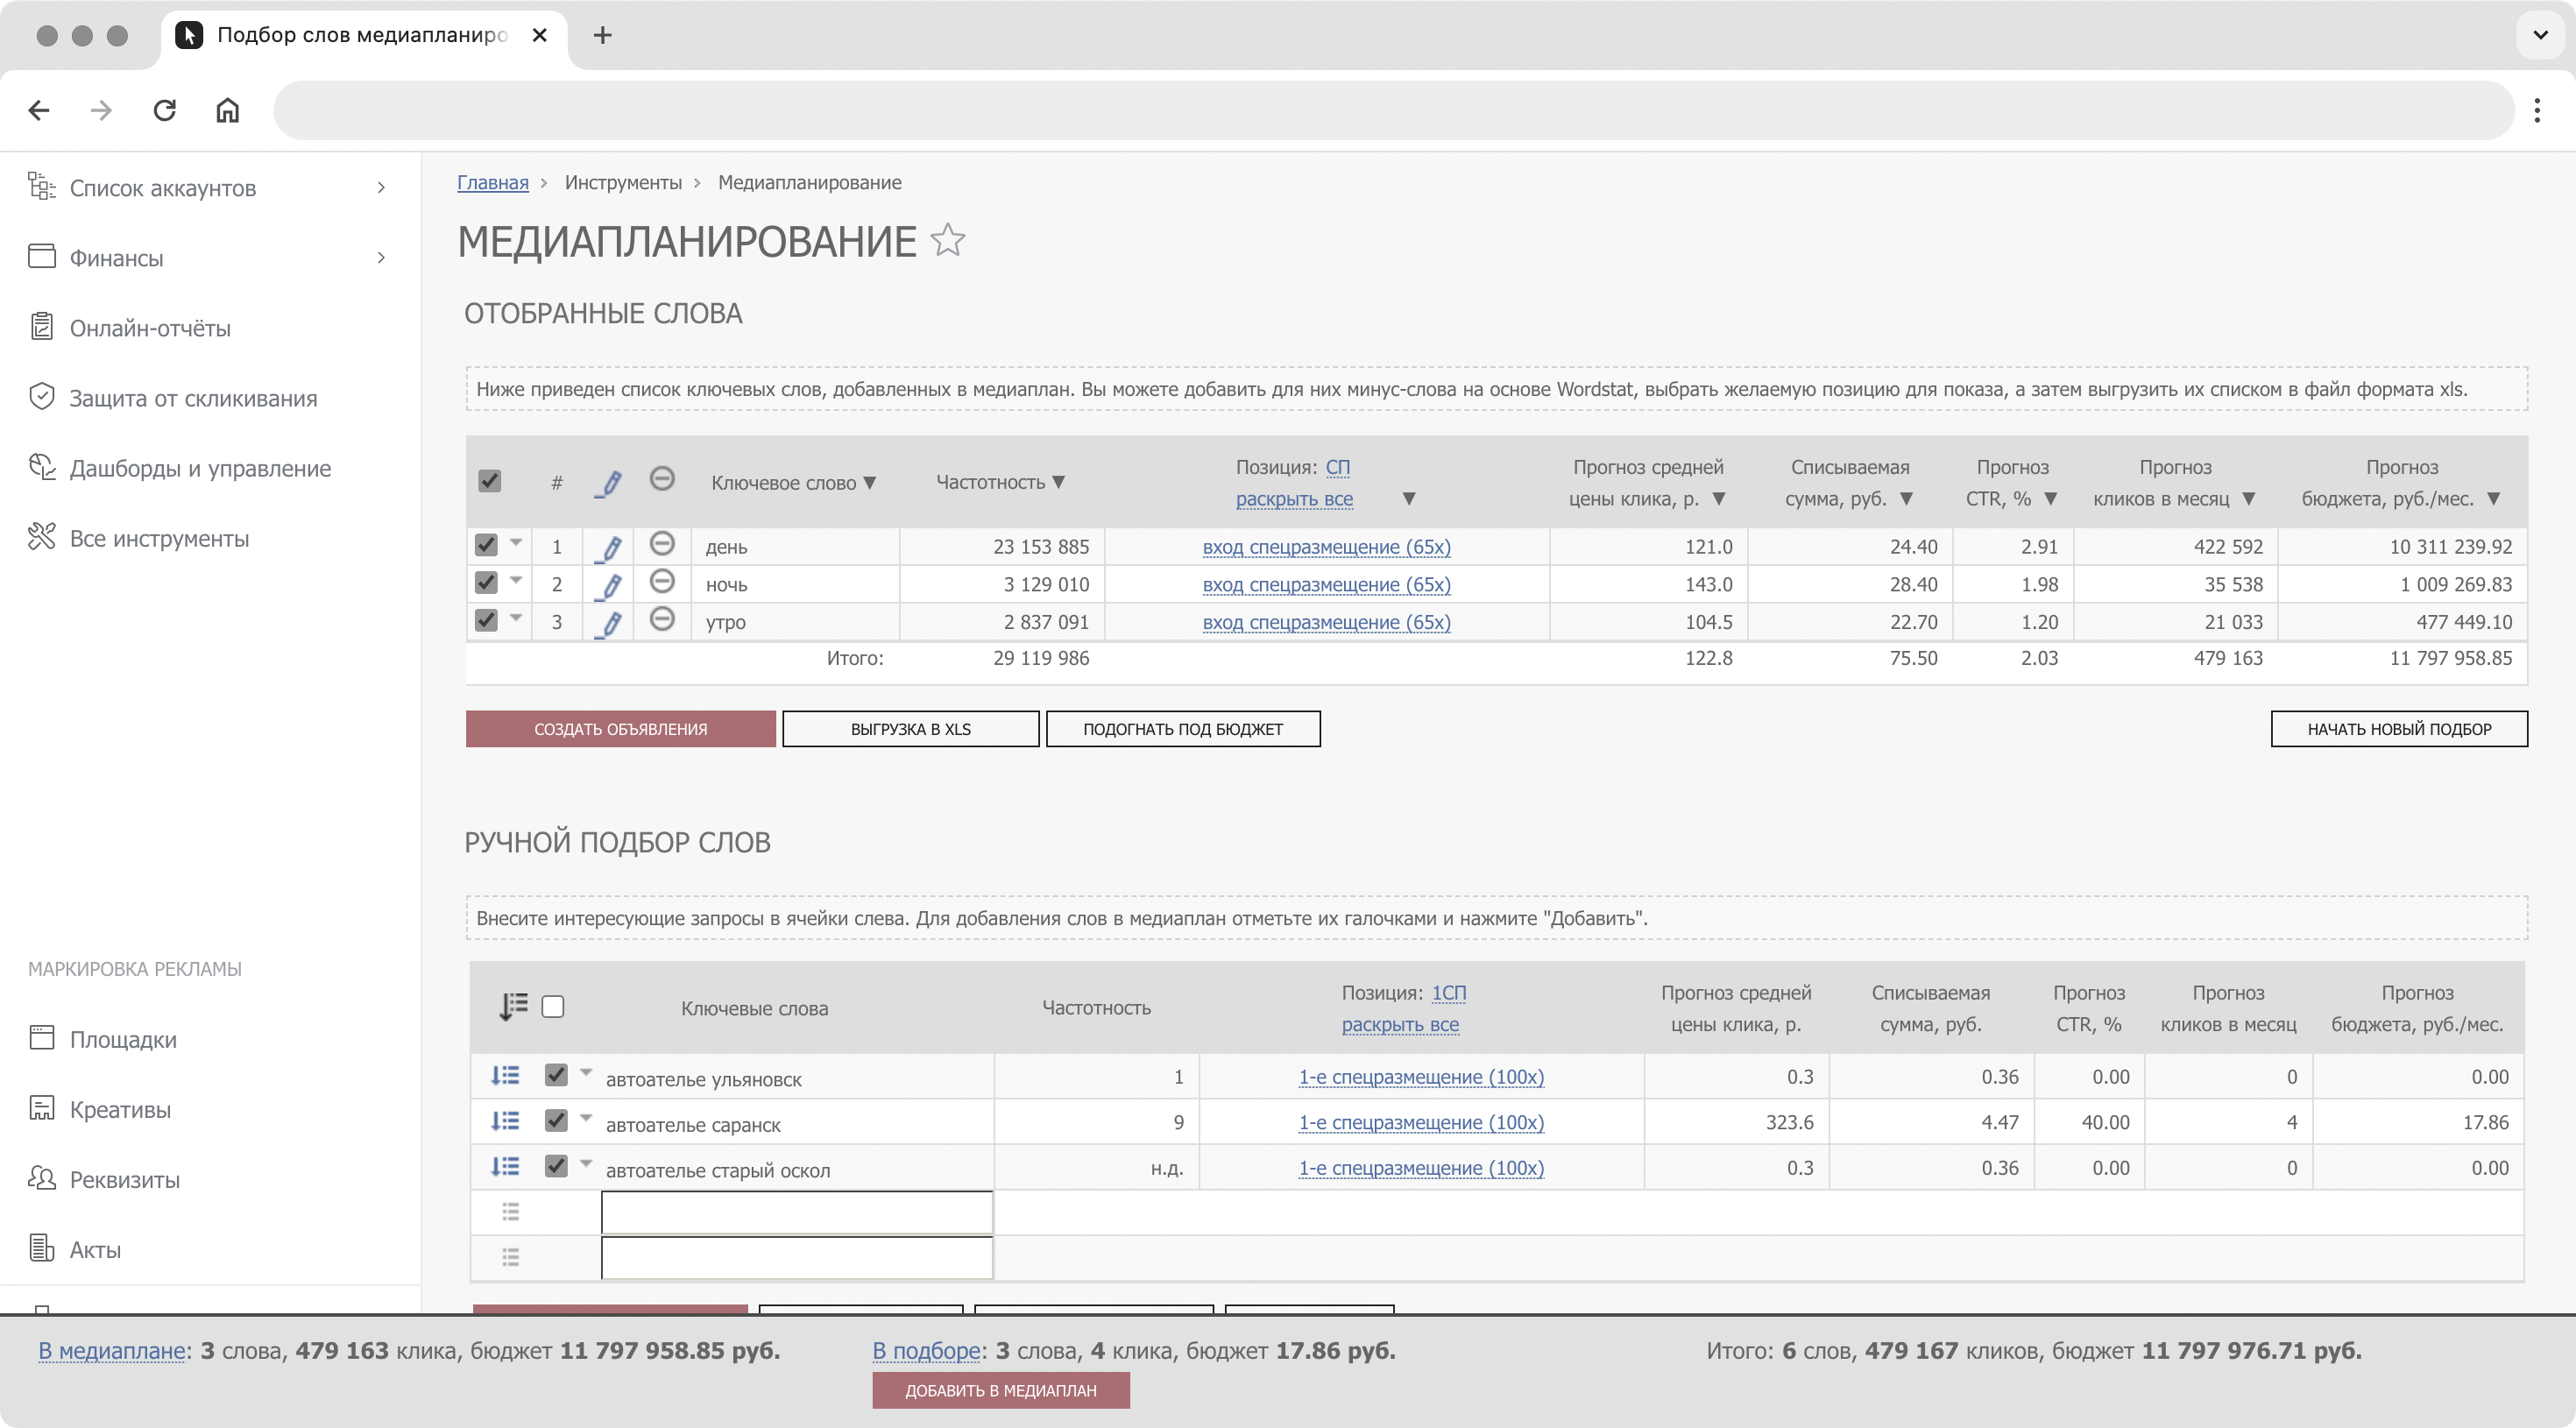Sort by Ключевое слово column arrow
Image resolution: width=2576 pixels, height=1428 pixels.
click(870, 483)
